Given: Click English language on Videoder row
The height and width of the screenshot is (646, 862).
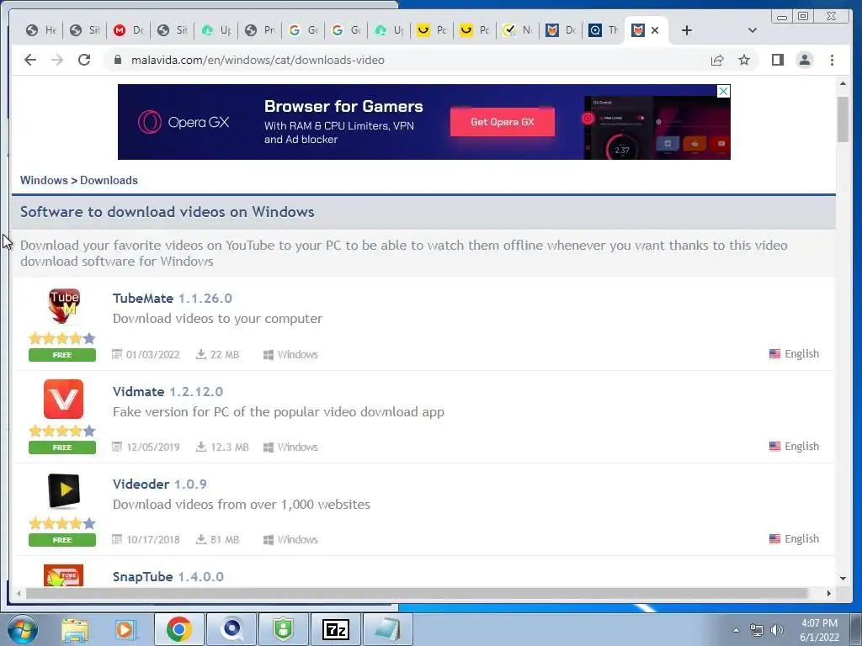Looking at the screenshot, I should coord(794,539).
